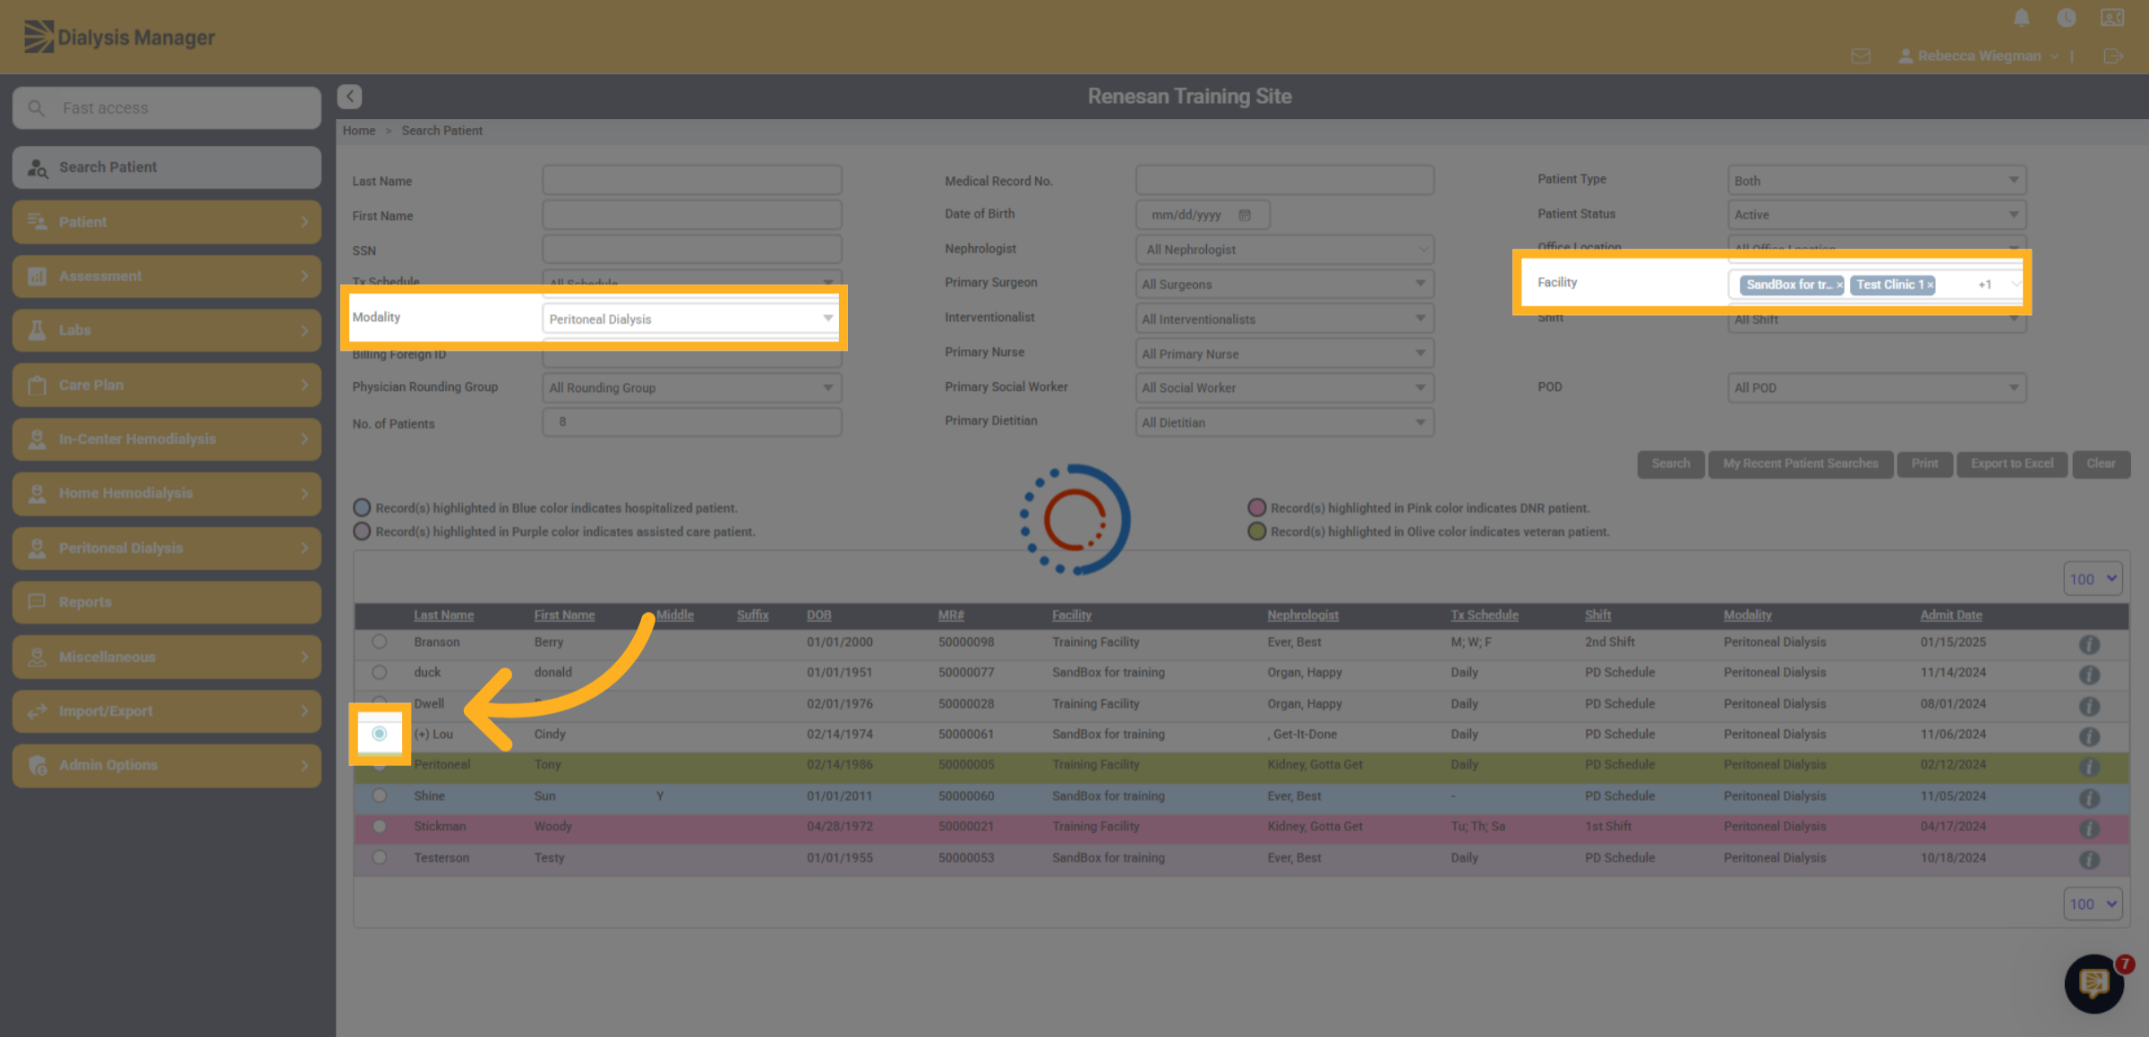Sort by Admit Date column header

pos(1950,615)
